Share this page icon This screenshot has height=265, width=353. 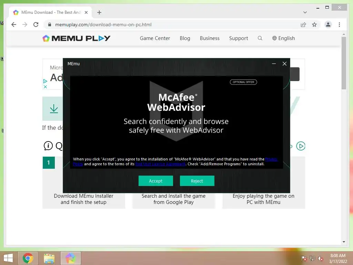click(x=303, y=24)
